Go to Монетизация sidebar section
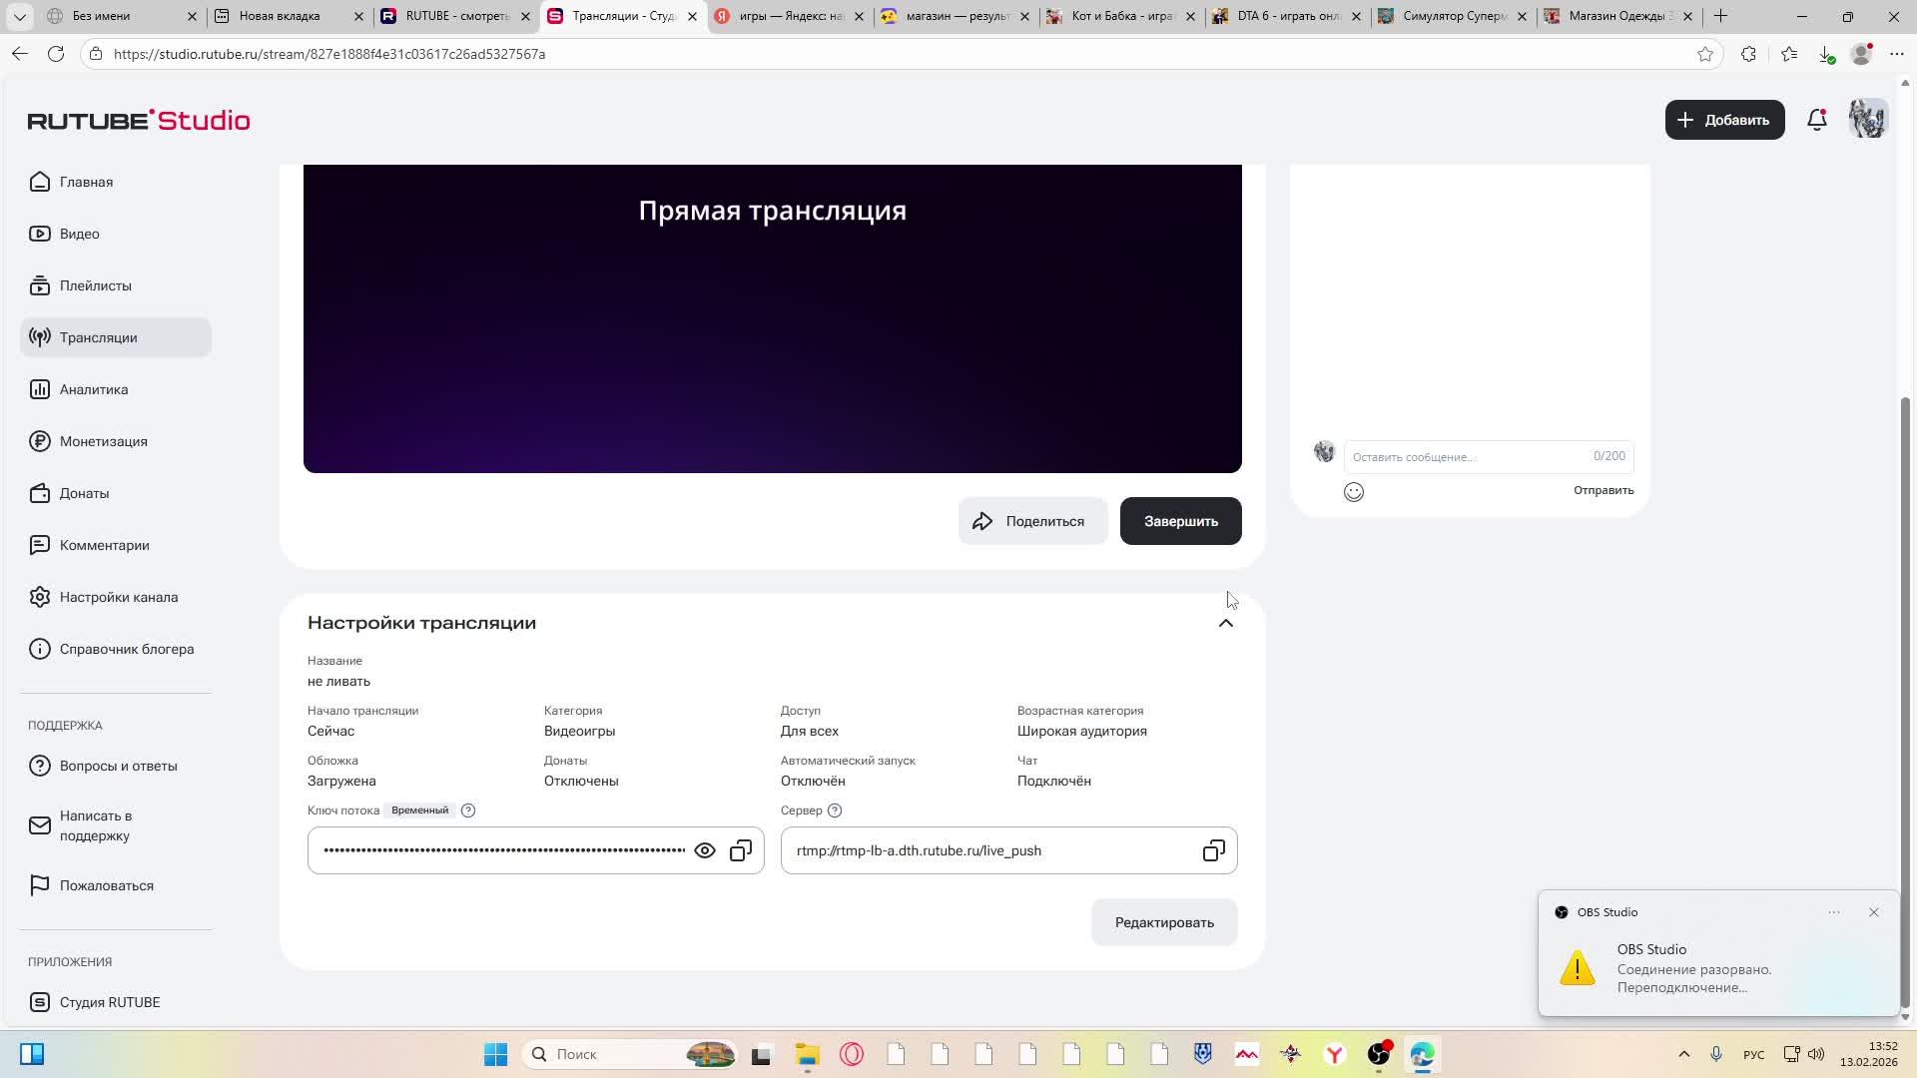 [x=103, y=441]
